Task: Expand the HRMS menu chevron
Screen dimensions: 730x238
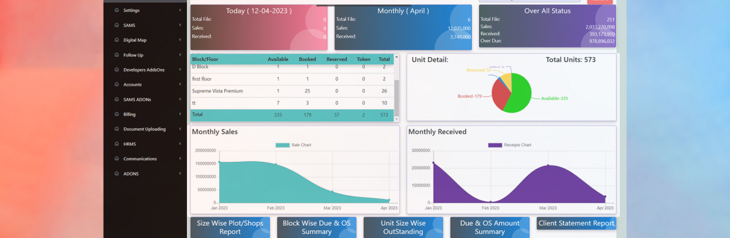Action: (180, 144)
